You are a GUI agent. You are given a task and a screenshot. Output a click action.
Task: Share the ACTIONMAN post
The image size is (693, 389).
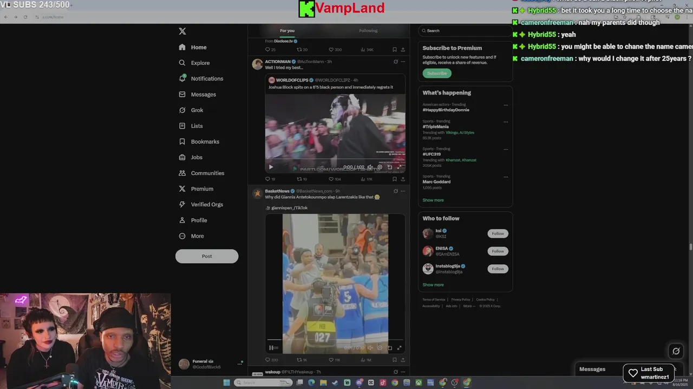pyautogui.click(x=403, y=179)
